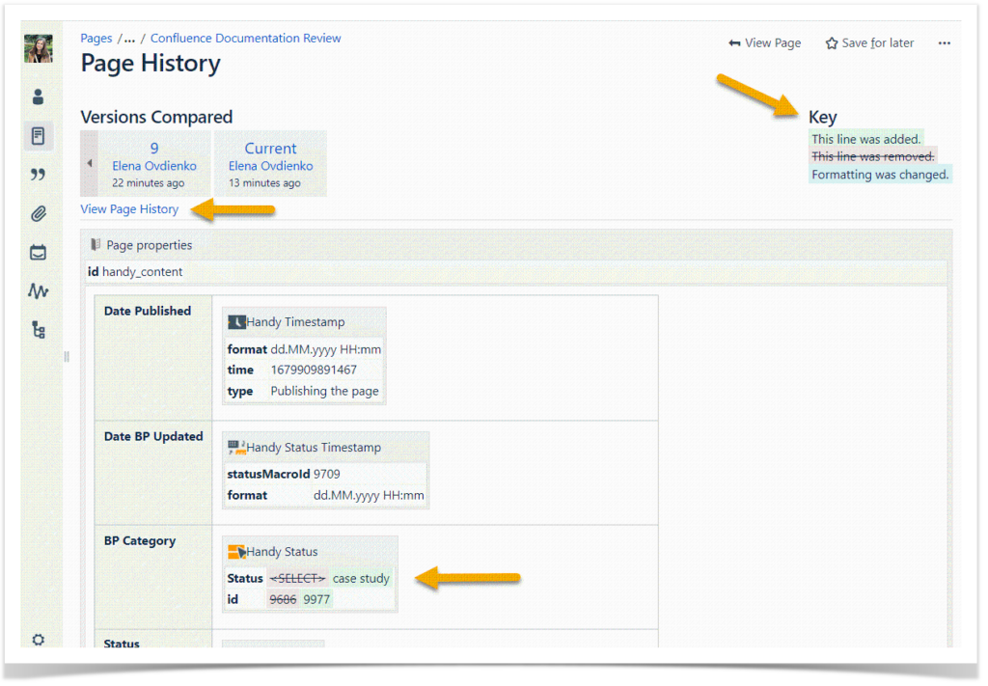Screen dimensions: 988x686
Task: Open the People icon in the sidebar
Action: pyautogui.click(x=38, y=96)
